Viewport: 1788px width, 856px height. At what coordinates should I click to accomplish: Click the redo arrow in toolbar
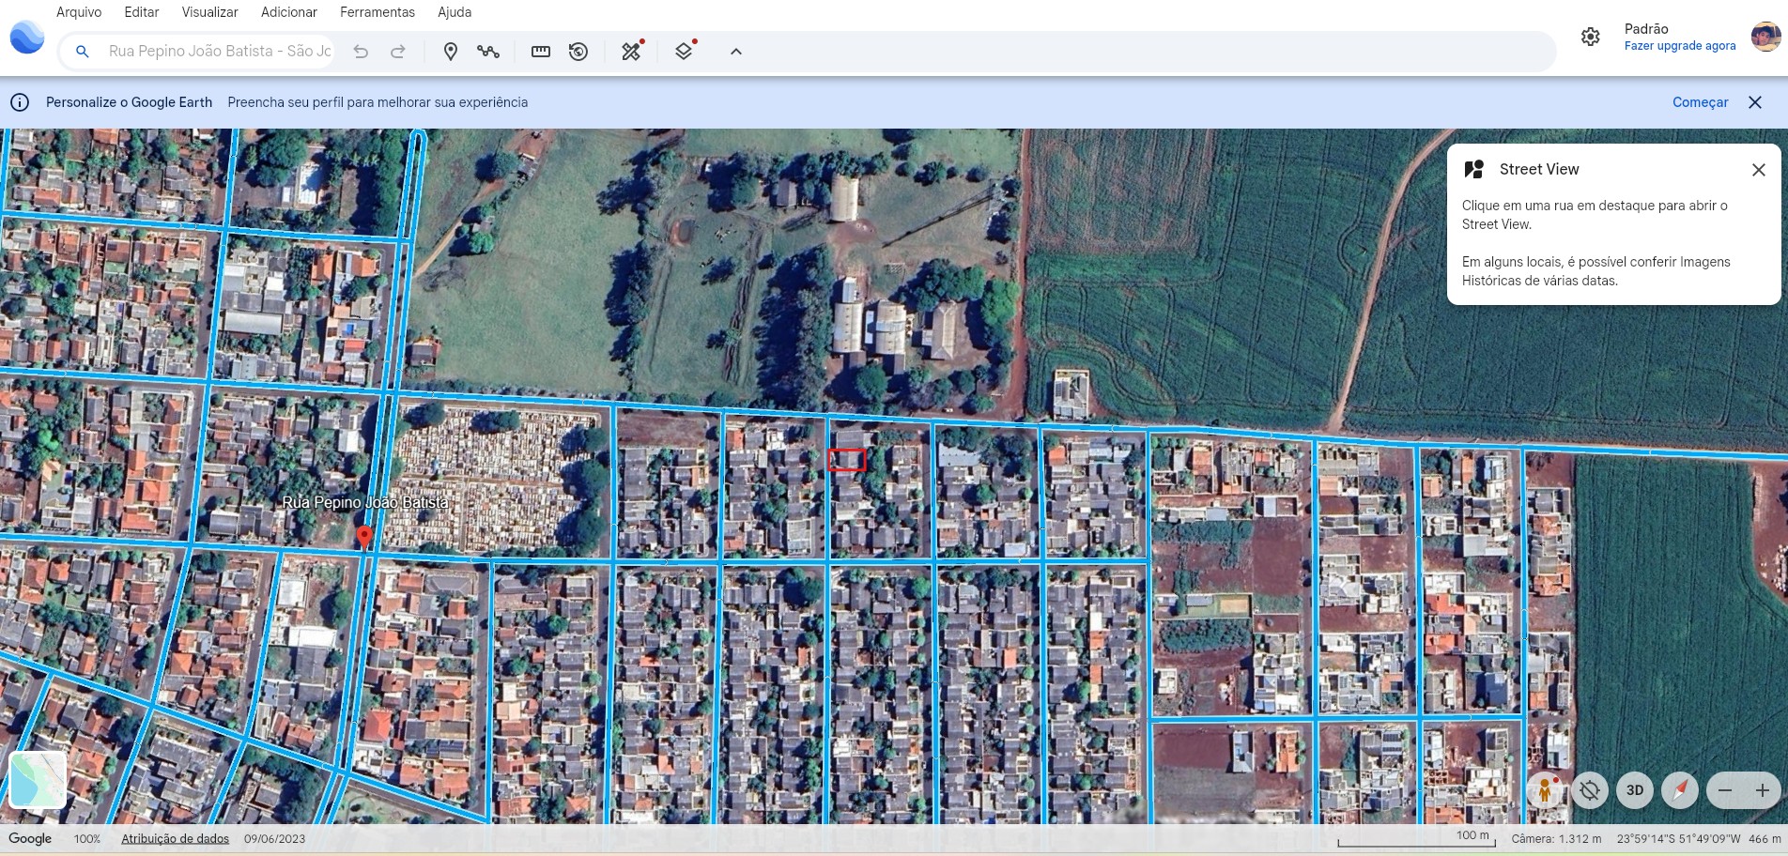click(x=398, y=52)
